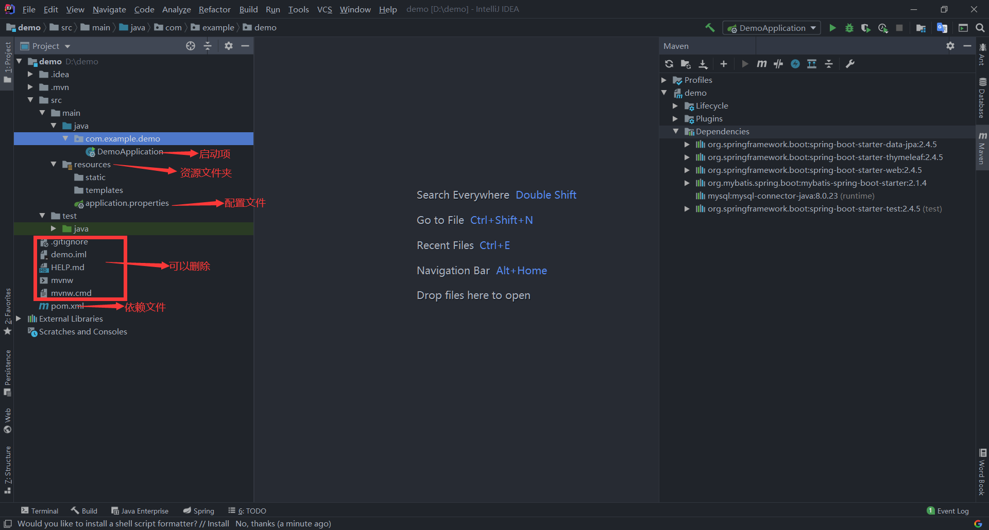Open the DemoApplication run configuration dropdown
989x530 pixels.
772,28
